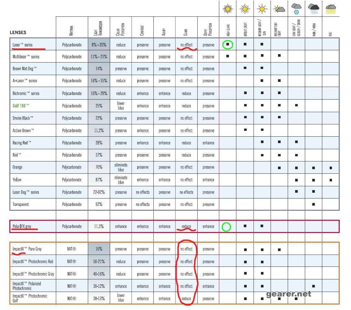Viewport: 351px width, 310px height.
Task: Click the 87% value in Yellow row
Action: tap(99, 179)
